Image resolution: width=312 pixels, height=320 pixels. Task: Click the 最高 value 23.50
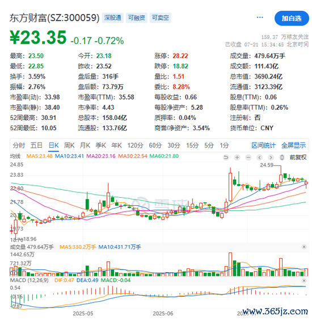click(x=36, y=56)
